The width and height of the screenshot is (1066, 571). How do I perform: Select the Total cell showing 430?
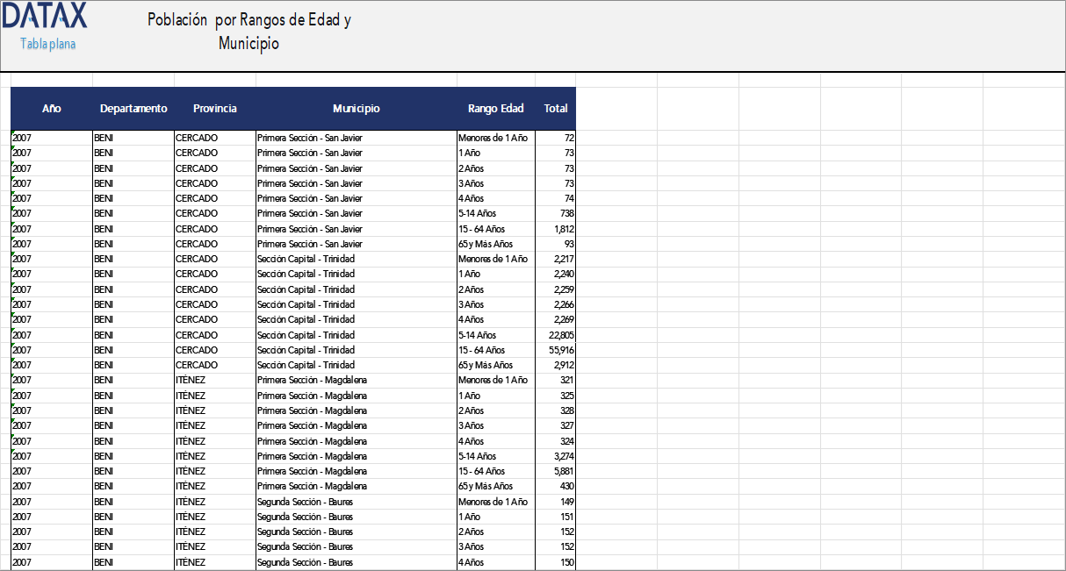556,486
